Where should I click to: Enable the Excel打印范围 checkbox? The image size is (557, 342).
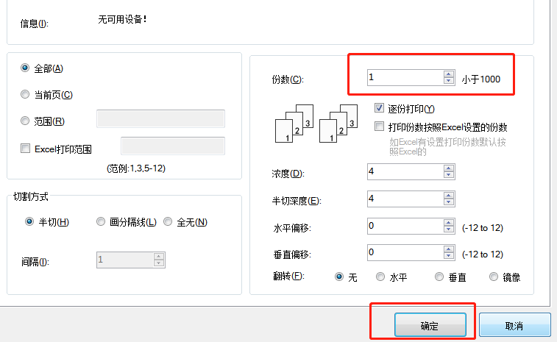26,149
